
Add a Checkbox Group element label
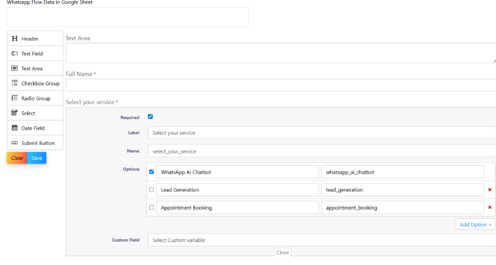pyautogui.click(x=40, y=83)
